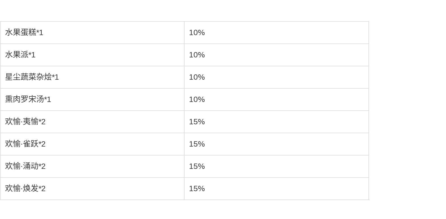This screenshot has width=446, height=219.
Task: Select the 15% value beside 欢愉·雀跃
Action: [197, 144]
